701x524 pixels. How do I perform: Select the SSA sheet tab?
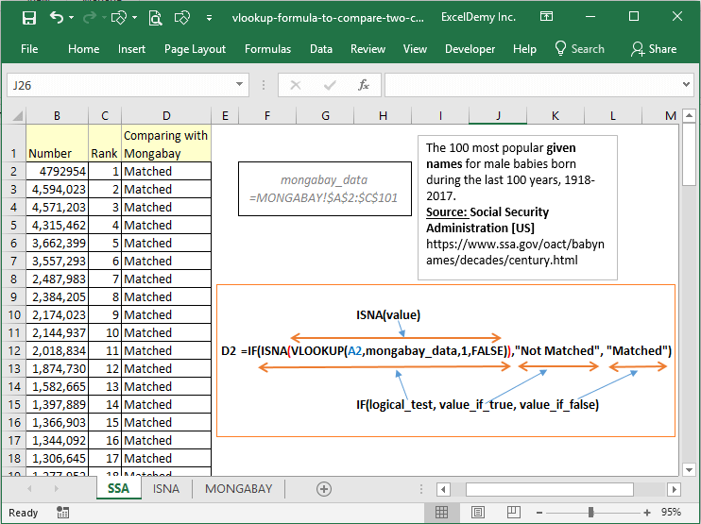pyautogui.click(x=118, y=489)
